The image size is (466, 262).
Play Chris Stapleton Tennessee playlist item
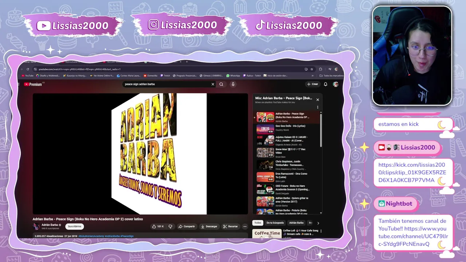pos(287,165)
